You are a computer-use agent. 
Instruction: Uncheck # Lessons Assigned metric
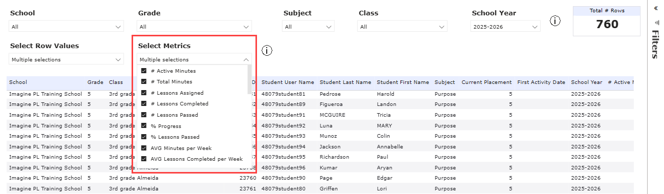(x=144, y=93)
